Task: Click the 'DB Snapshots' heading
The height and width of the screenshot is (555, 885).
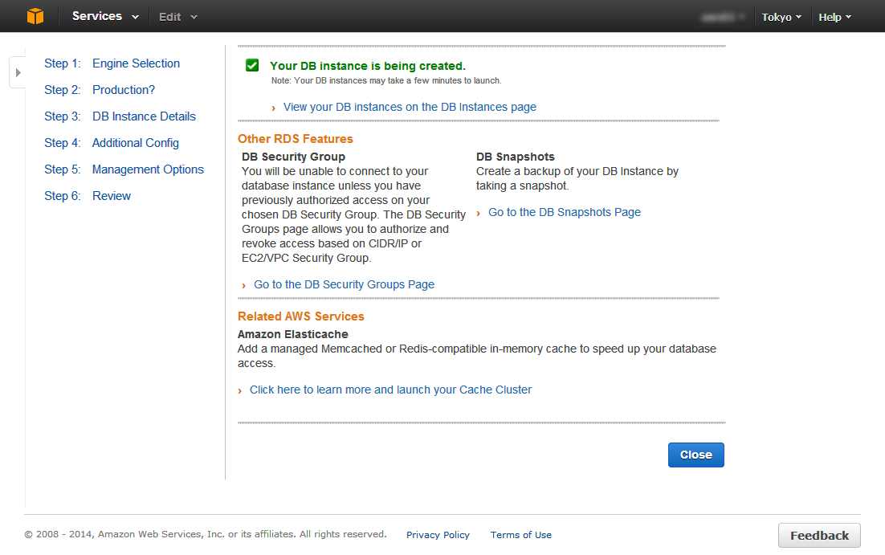Action: [x=516, y=157]
